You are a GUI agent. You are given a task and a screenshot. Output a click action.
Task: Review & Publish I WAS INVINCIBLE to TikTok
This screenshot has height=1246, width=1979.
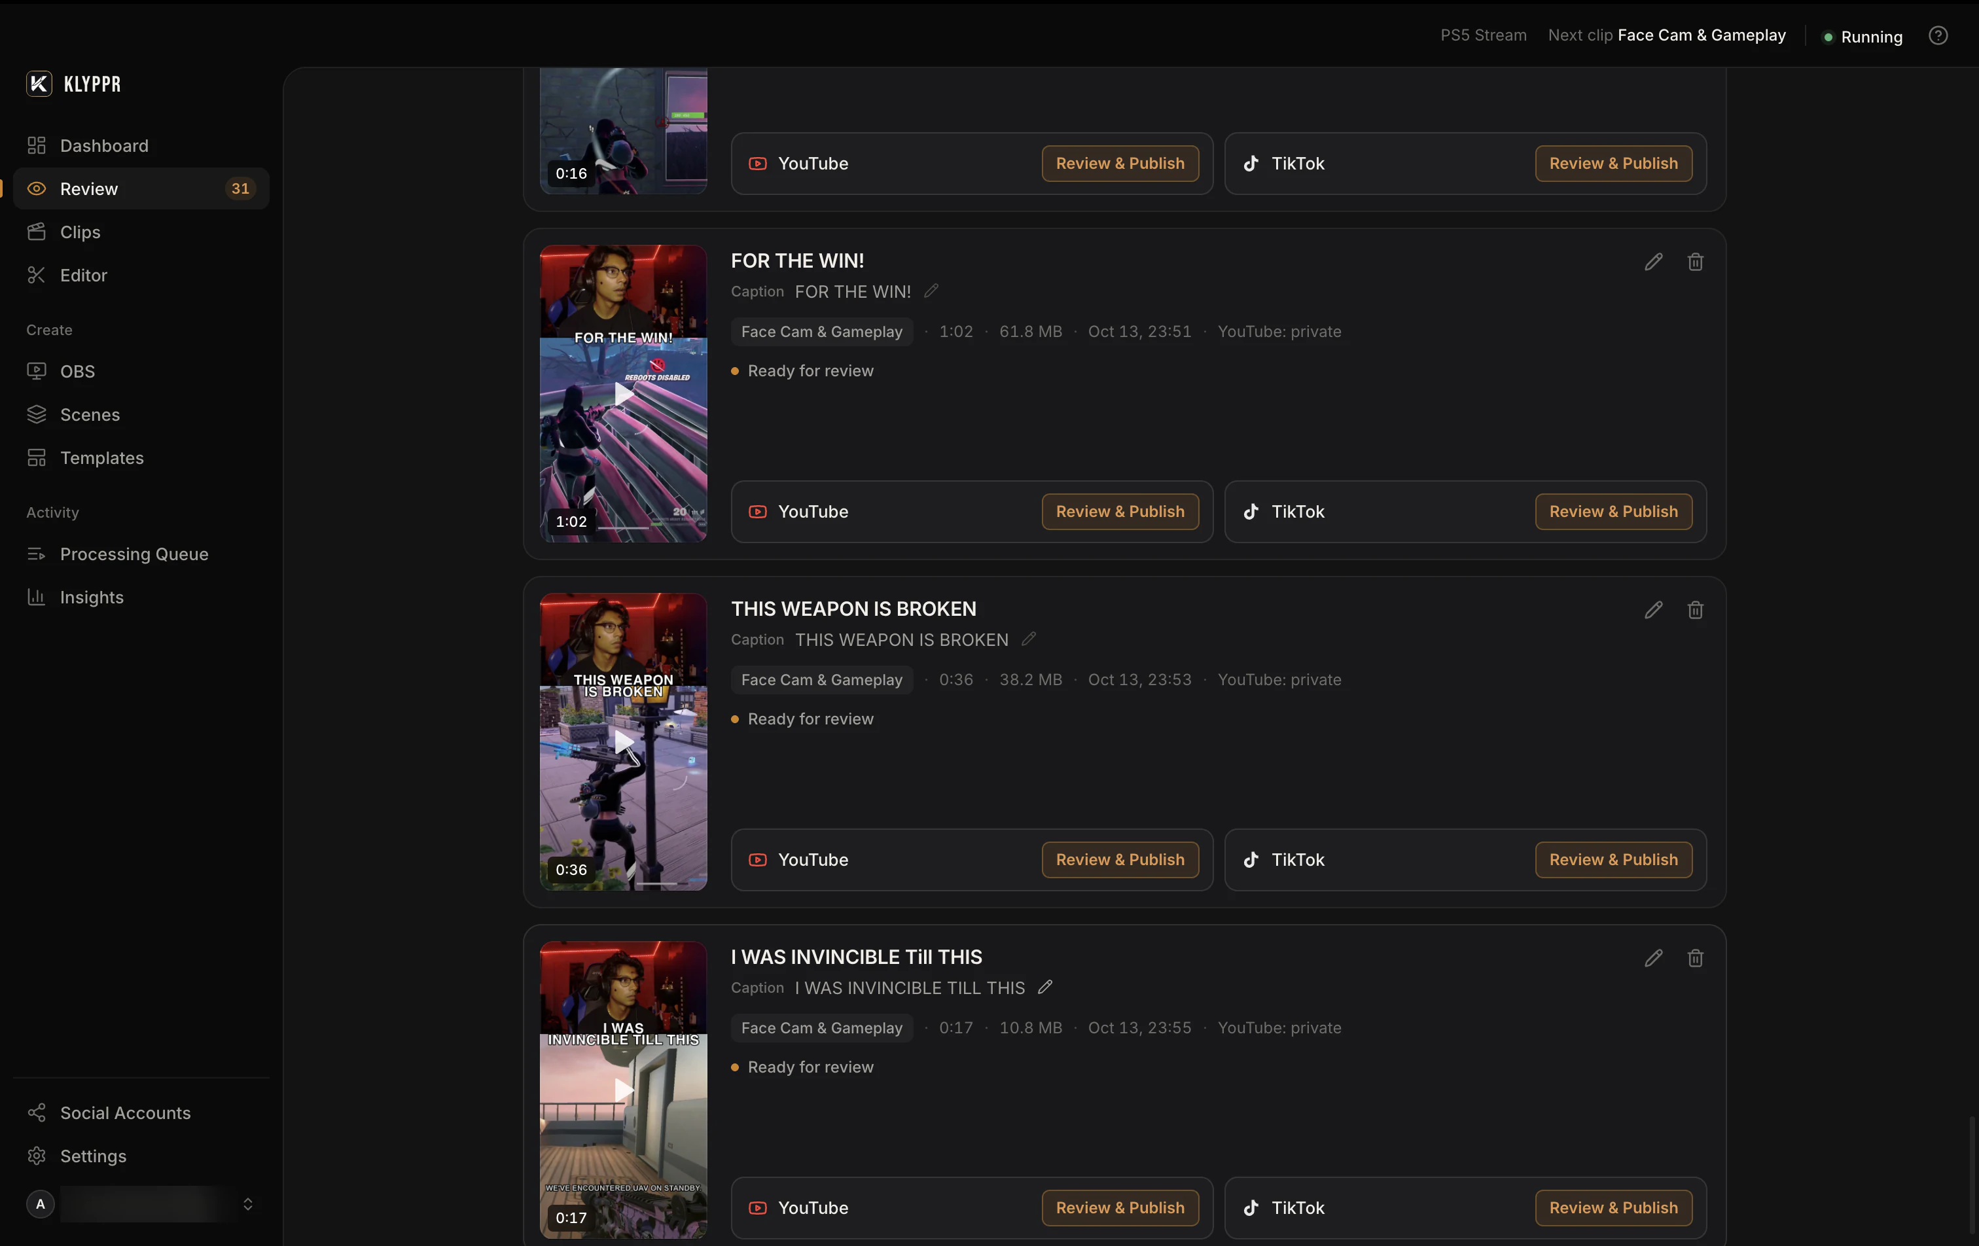click(1613, 1207)
